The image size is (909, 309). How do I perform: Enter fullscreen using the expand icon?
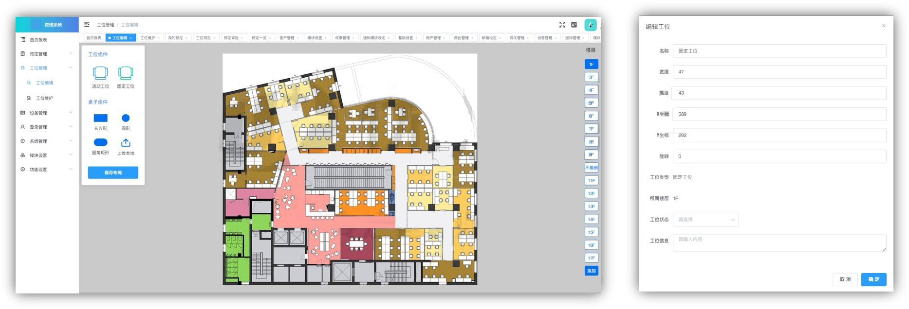pyautogui.click(x=562, y=25)
